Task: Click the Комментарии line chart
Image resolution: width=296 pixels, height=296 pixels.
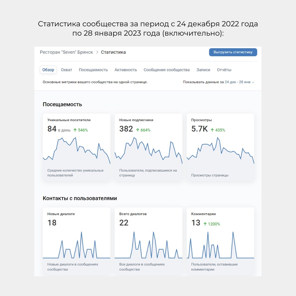Action: 220,245
